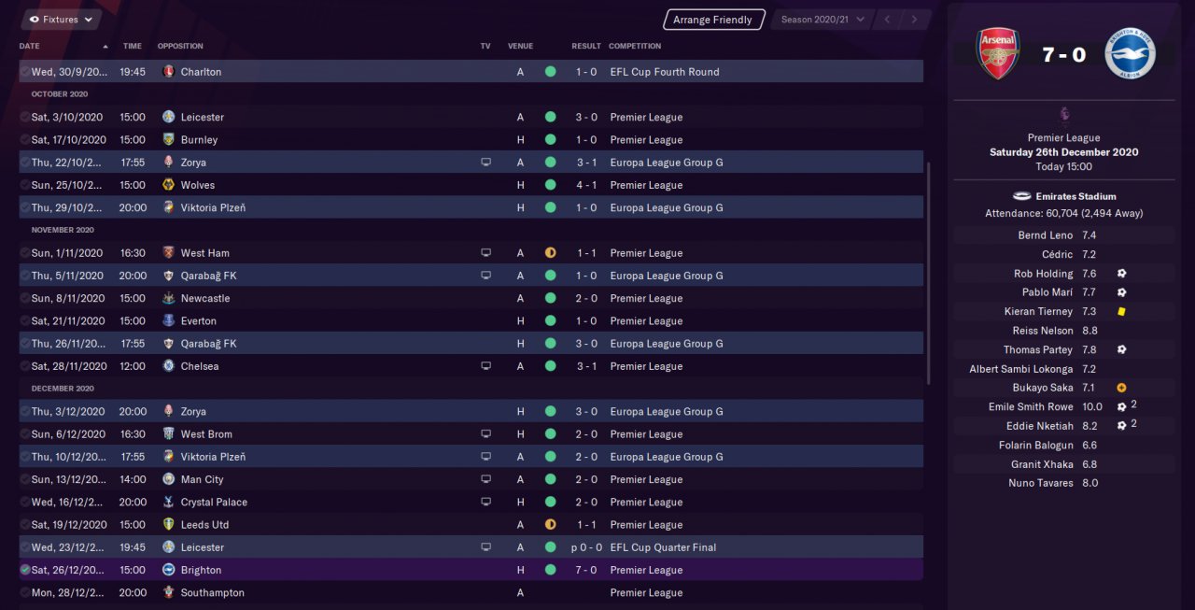Toggle the tick on Brighton fixture row
The height and width of the screenshot is (610, 1195).
pos(24,570)
